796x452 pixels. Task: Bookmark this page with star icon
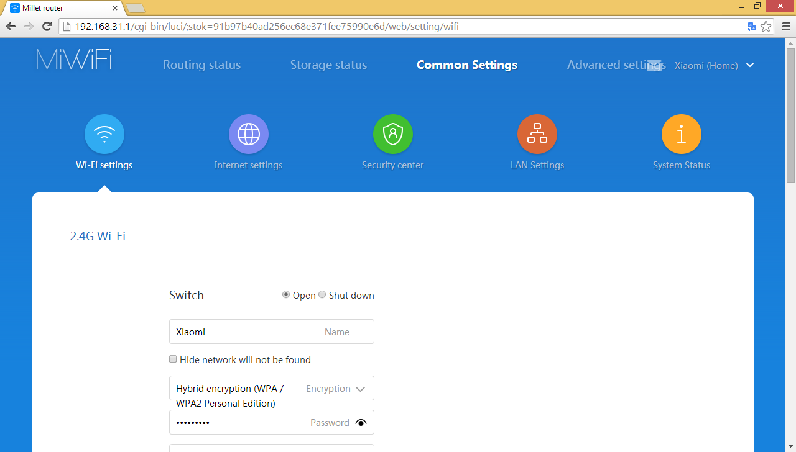tap(766, 26)
